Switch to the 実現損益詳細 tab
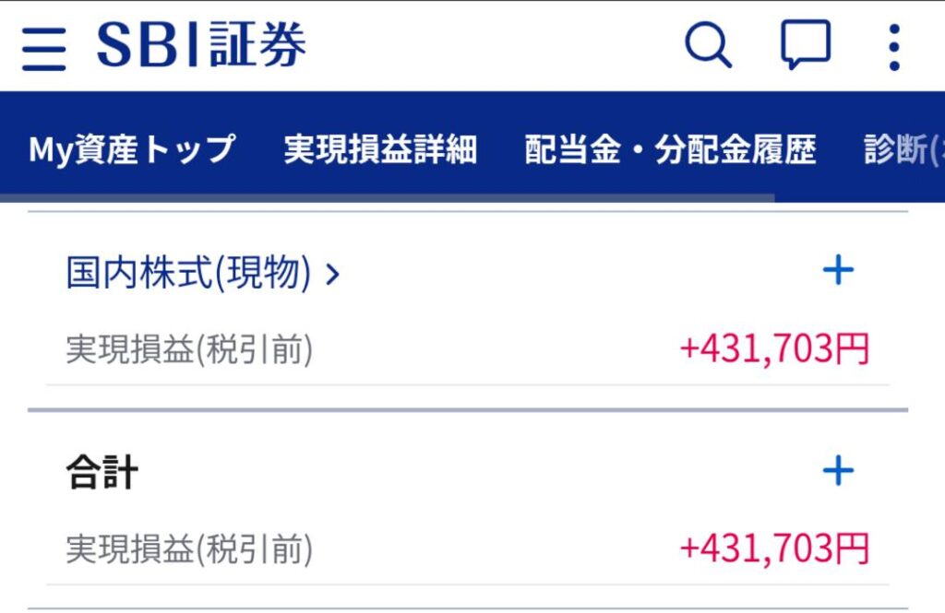The image size is (945, 613). click(379, 149)
